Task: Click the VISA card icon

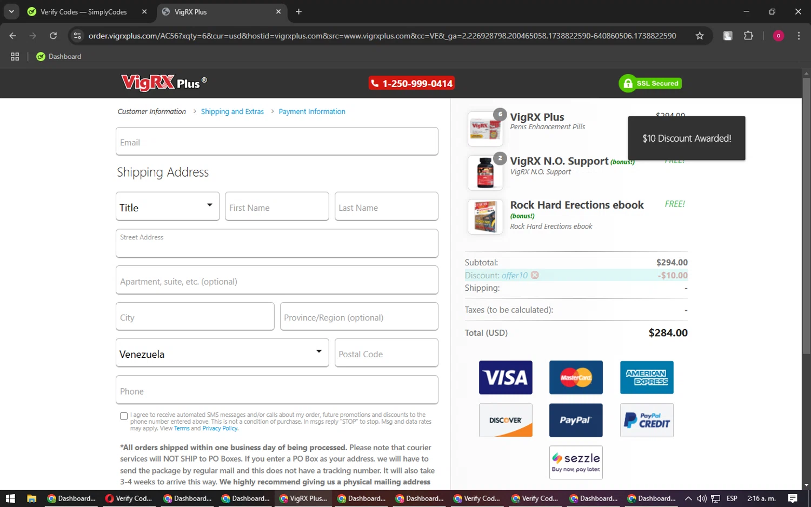Action: click(x=506, y=377)
